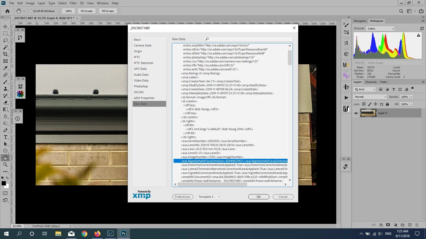Open the search magnifier in options bar
Screen dimensions: 426x239
[x=401, y=11]
